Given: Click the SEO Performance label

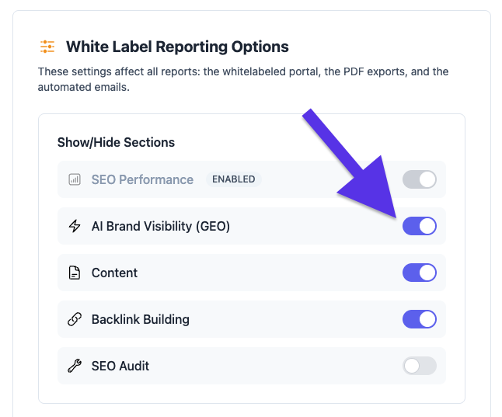Looking at the screenshot, I should coord(142,179).
